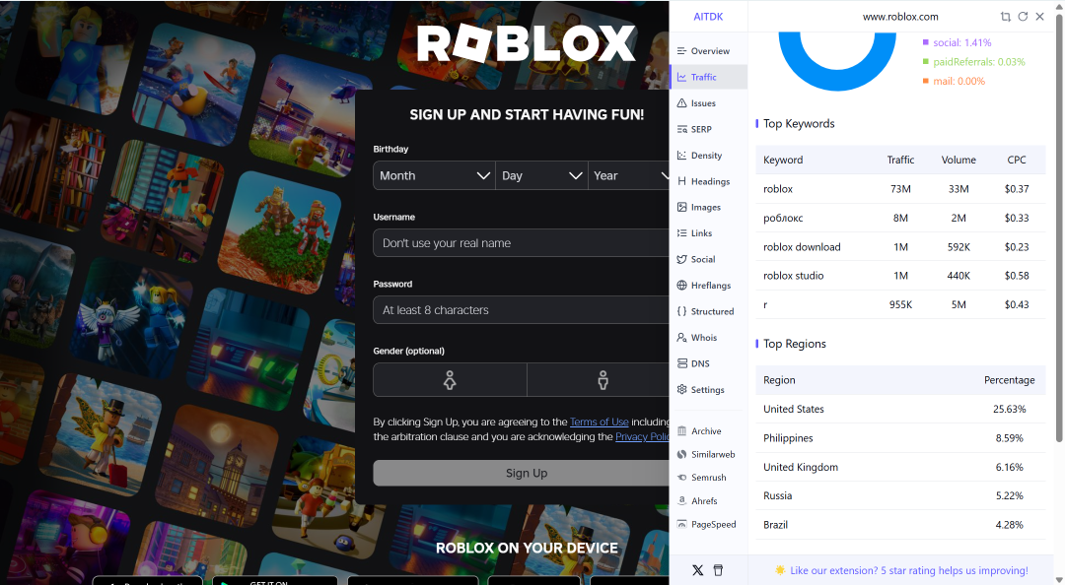
Task: Click the Images icon in sidebar
Action: tap(682, 207)
